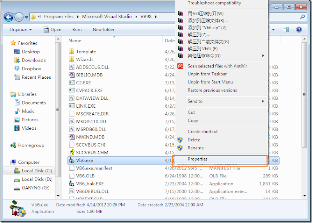Expand the 其他压缩命令(Q) submenu arrow
Screen dimensions: 312x223
(x=263, y=56)
